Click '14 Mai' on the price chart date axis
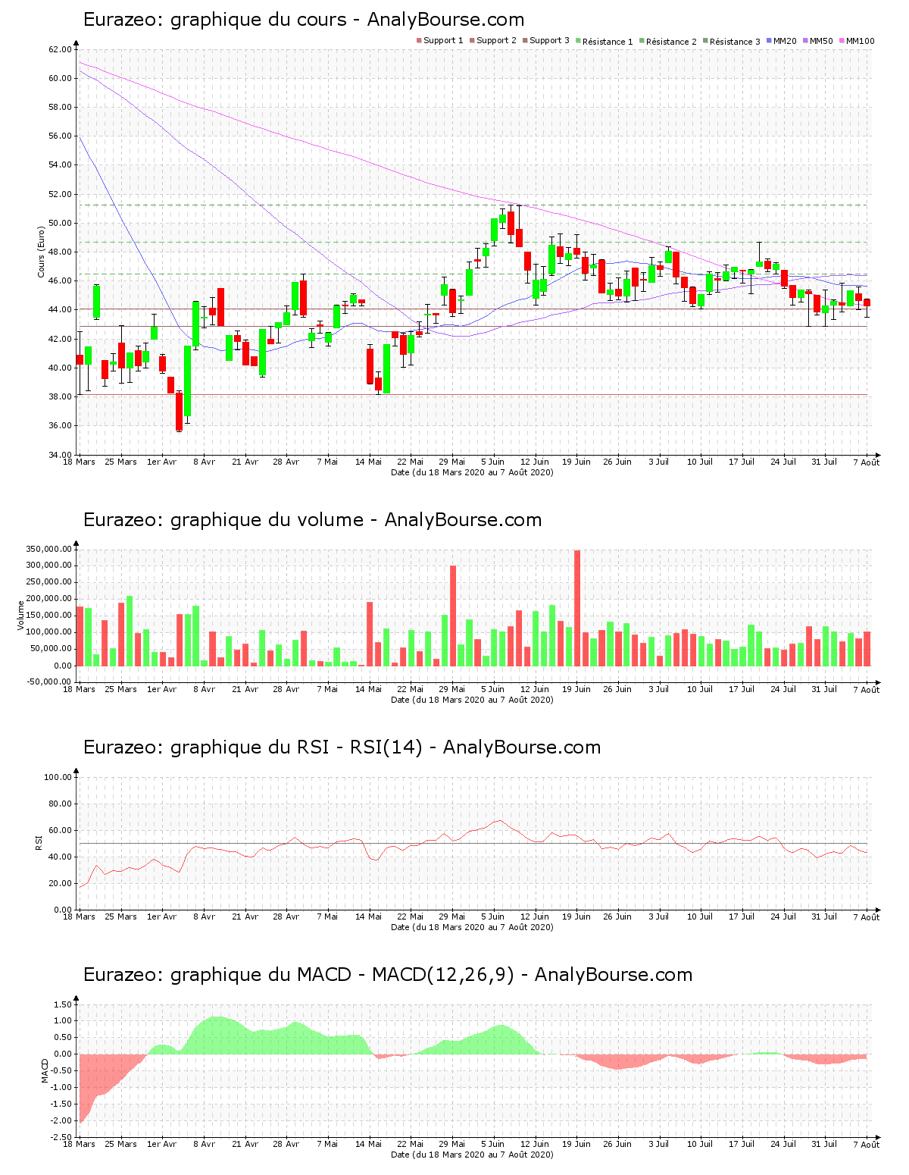The height and width of the screenshot is (1175, 909). click(369, 462)
